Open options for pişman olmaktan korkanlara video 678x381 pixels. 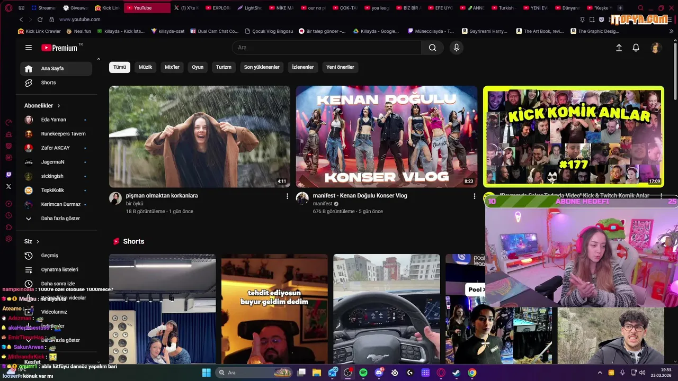coord(288,196)
